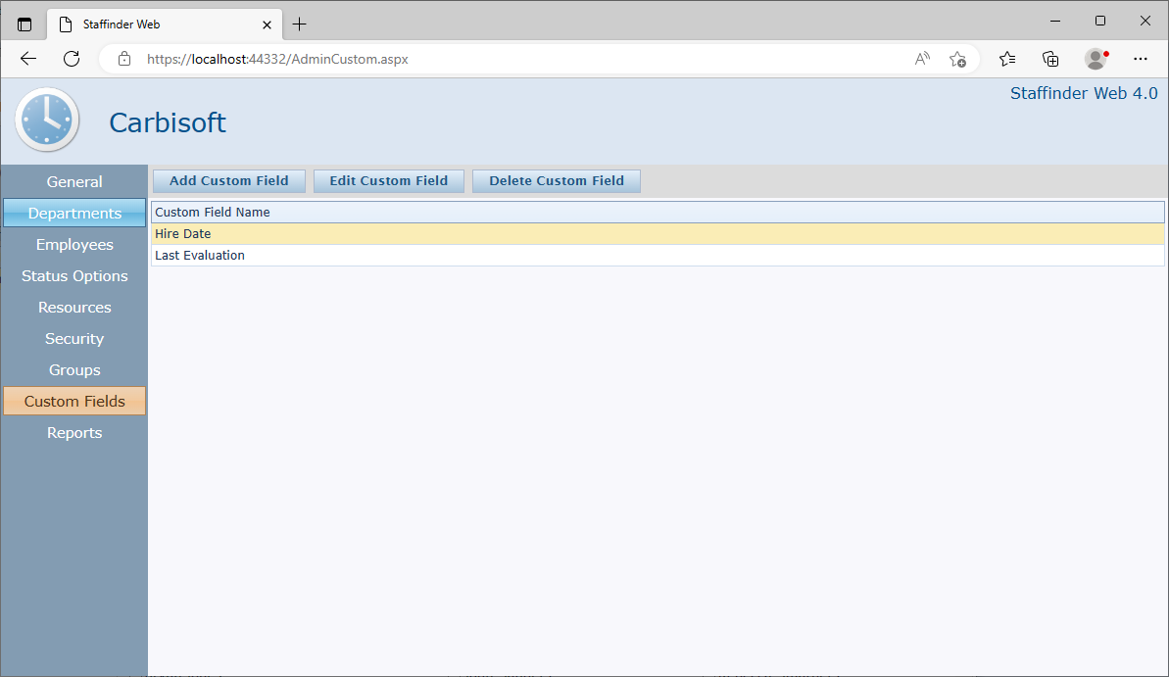Screen dimensions: 1169x677
Task: Select the Last Evaluation row
Action: tap(200, 256)
